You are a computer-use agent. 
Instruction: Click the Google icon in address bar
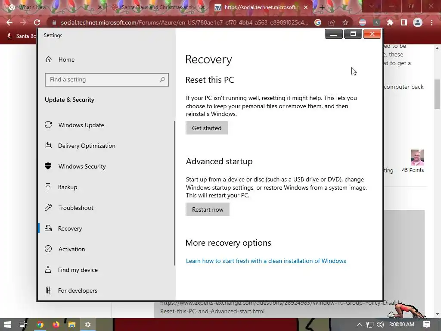[317, 22]
